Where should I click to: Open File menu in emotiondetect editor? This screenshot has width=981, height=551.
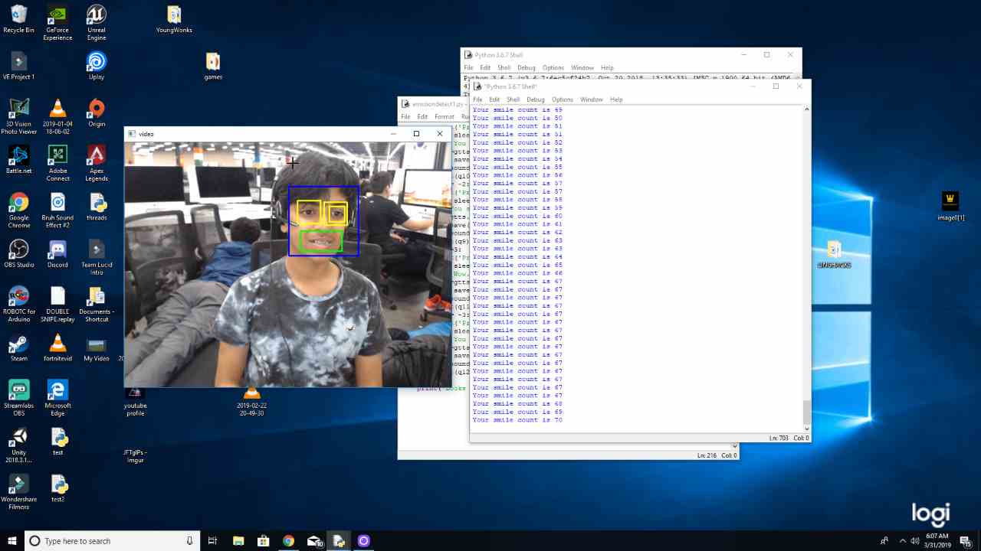(405, 117)
